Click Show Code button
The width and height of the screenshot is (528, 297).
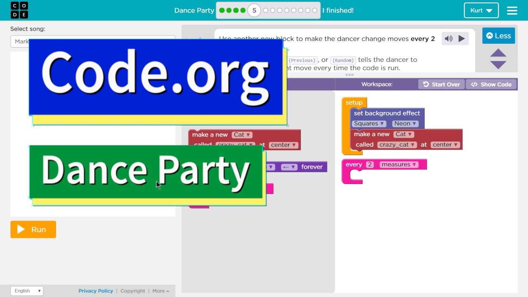(x=491, y=84)
